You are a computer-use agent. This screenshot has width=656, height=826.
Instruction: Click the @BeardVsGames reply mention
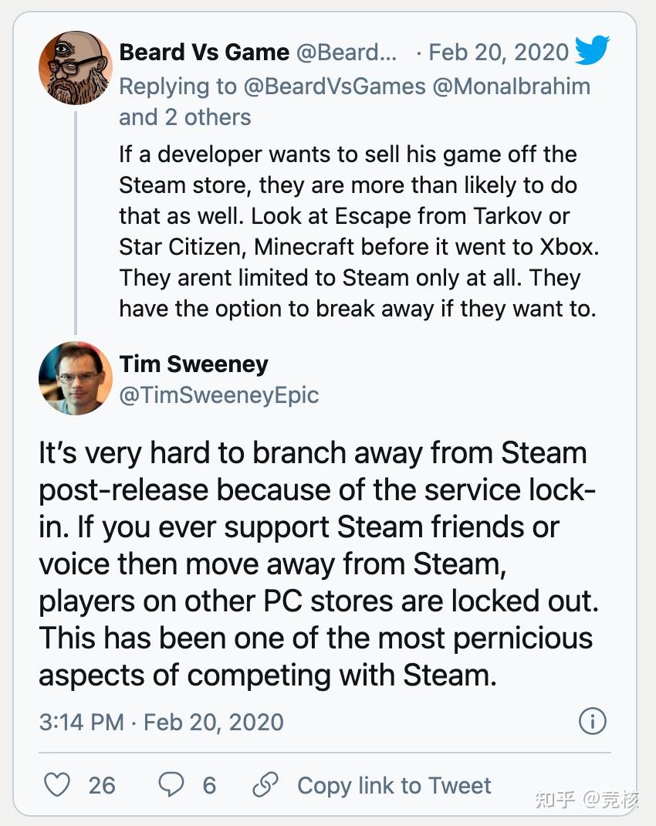(x=334, y=86)
